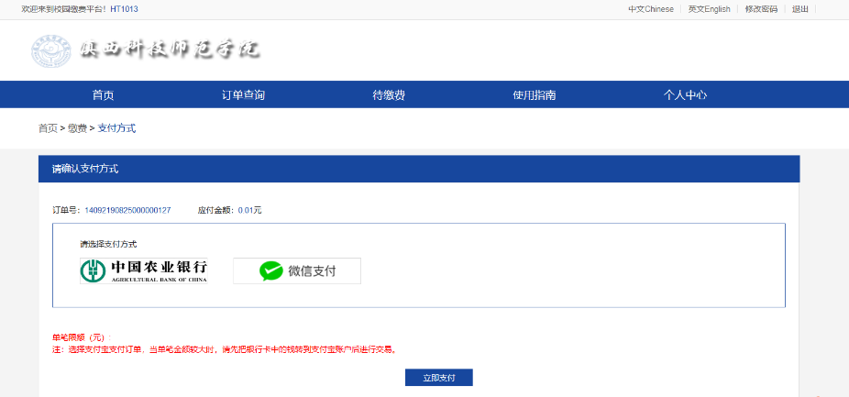The height and width of the screenshot is (397, 849).
Task: Open the 个人中心 navigation tab
Action: [685, 95]
